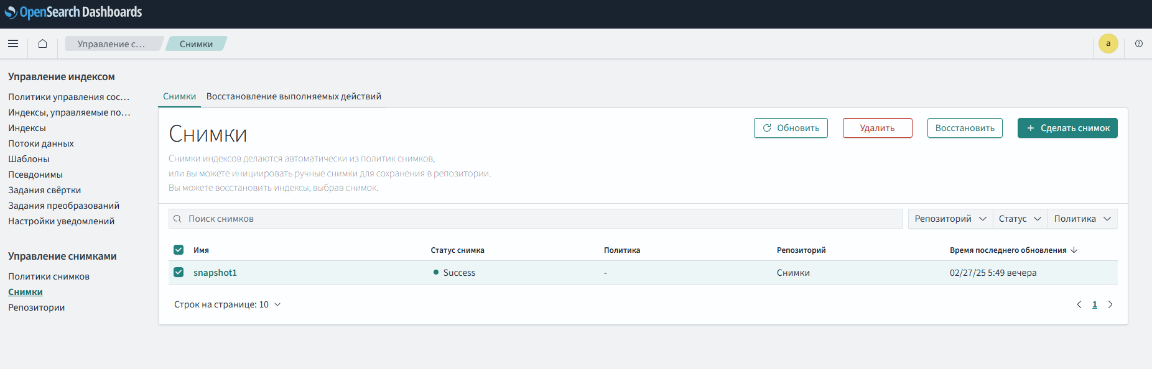Open the help question mark icon

pyautogui.click(x=1138, y=43)
